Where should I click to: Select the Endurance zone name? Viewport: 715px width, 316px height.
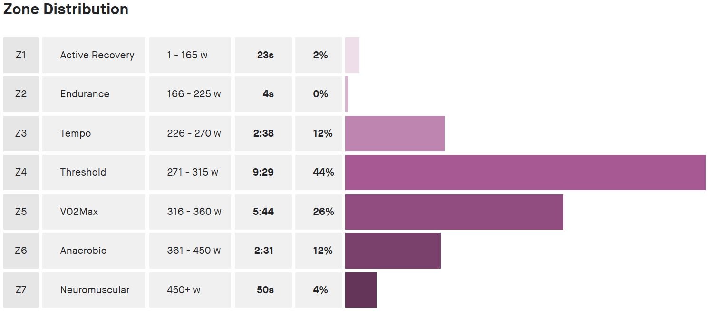coord(85,94)
